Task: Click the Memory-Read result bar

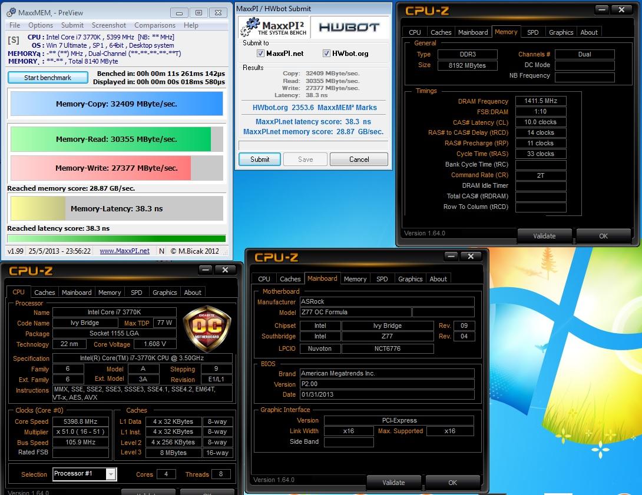Action: 117,139
